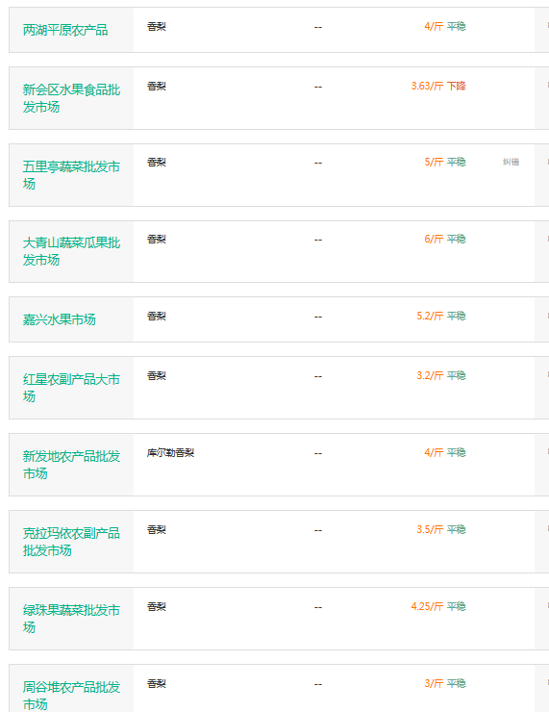Open the 红星农副产品大市场 link
This screenshot has height=712, width=549.
coord(71,388)
